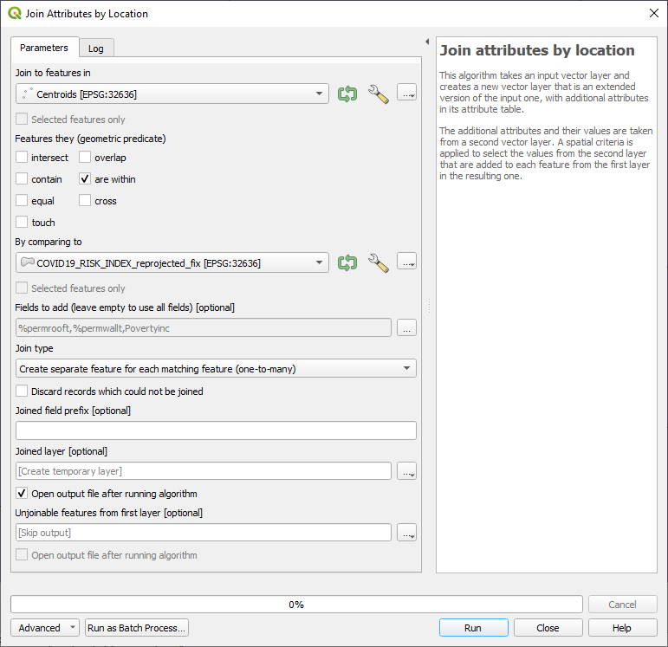Open advanced options wrench for Centroids layer
Screen dimensions: 668x647
click(x=378, y=94)
